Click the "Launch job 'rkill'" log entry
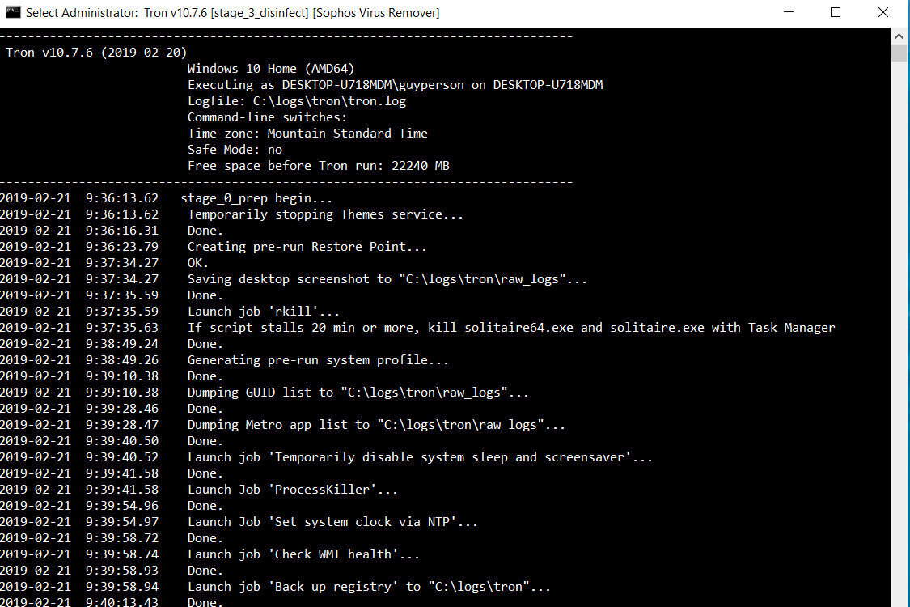910x607 pixels. coord(264,312)
